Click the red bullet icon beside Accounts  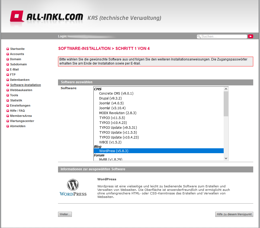pyautogui.click(x=8, y=54)
